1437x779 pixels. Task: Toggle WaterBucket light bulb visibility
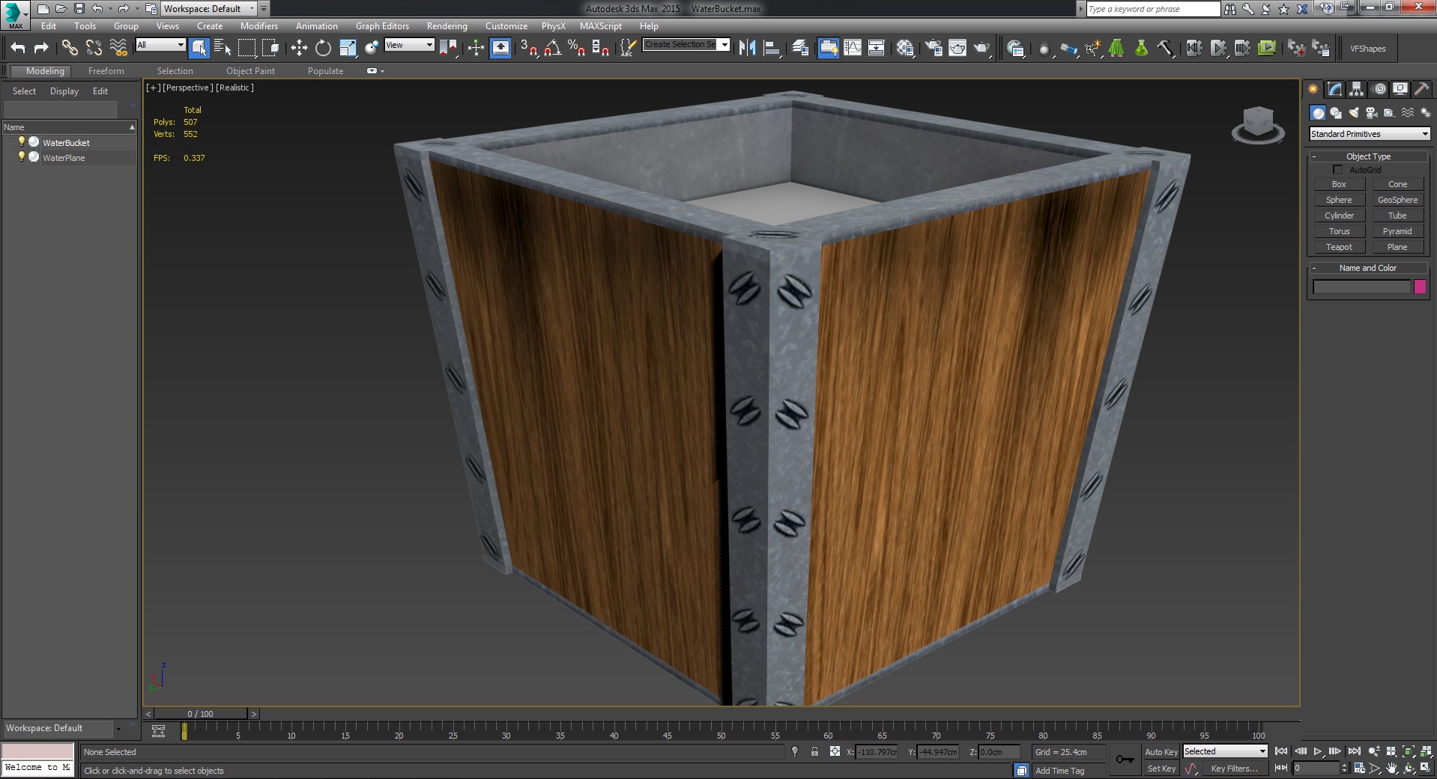22,141
